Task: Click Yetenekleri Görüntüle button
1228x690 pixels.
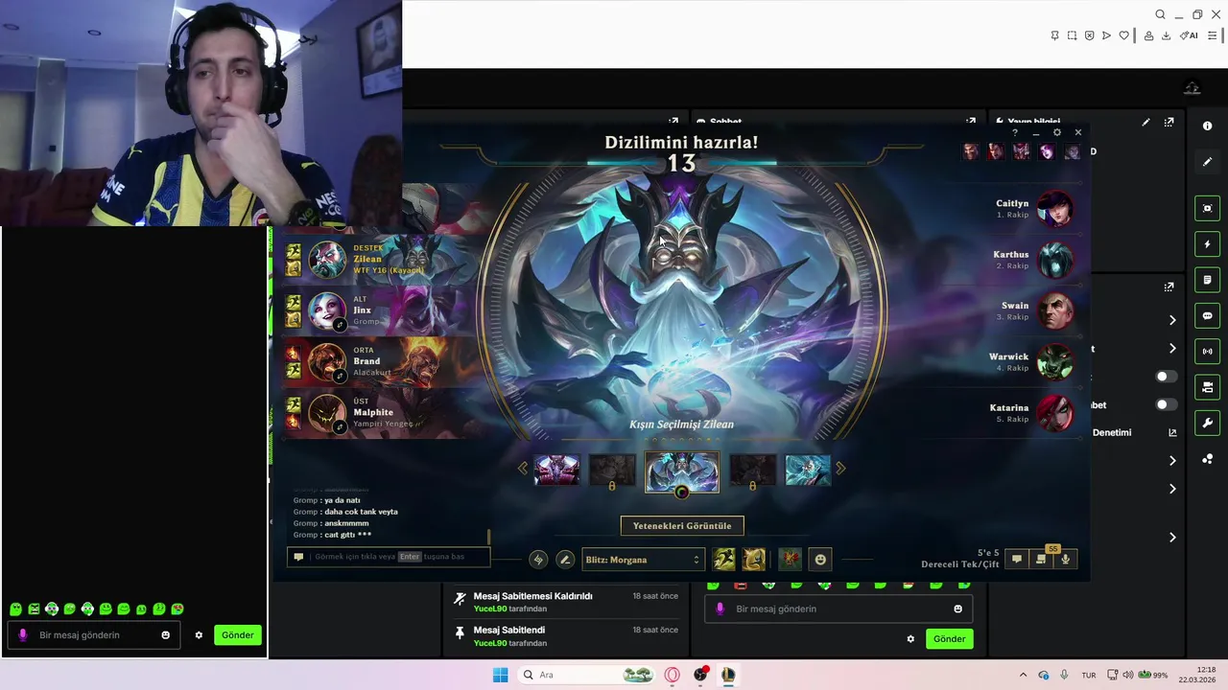Action: 682,526
